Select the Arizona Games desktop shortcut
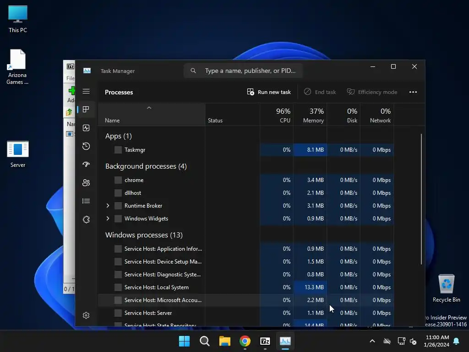469x352 pixels. click(17, 67)
